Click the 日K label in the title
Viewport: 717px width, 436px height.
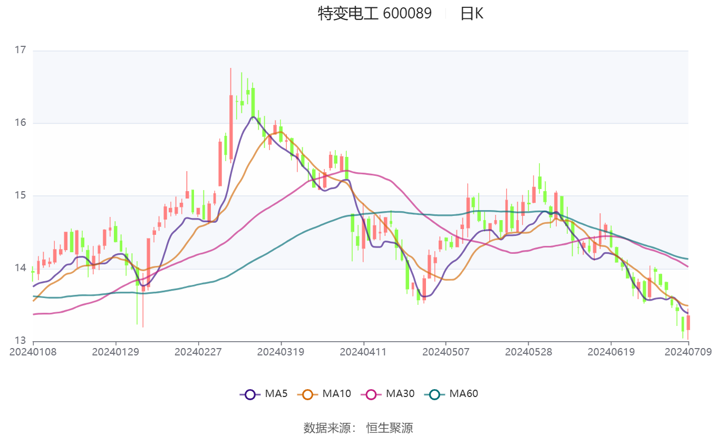(x=471, y=13)
